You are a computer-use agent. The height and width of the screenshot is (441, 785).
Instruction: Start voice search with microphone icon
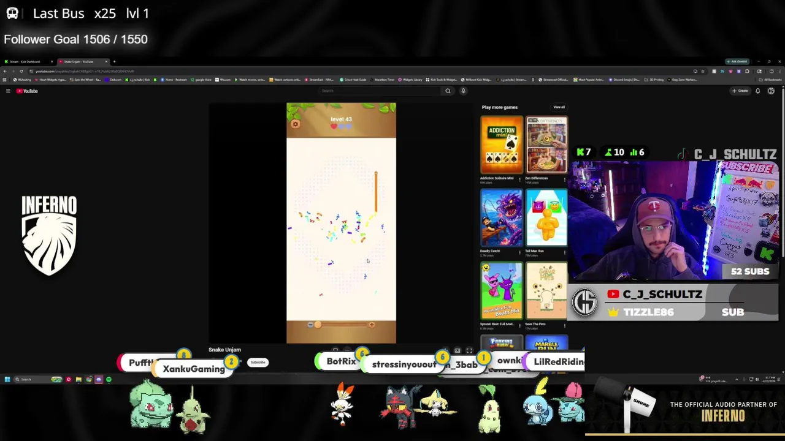[x=463, y=91]
